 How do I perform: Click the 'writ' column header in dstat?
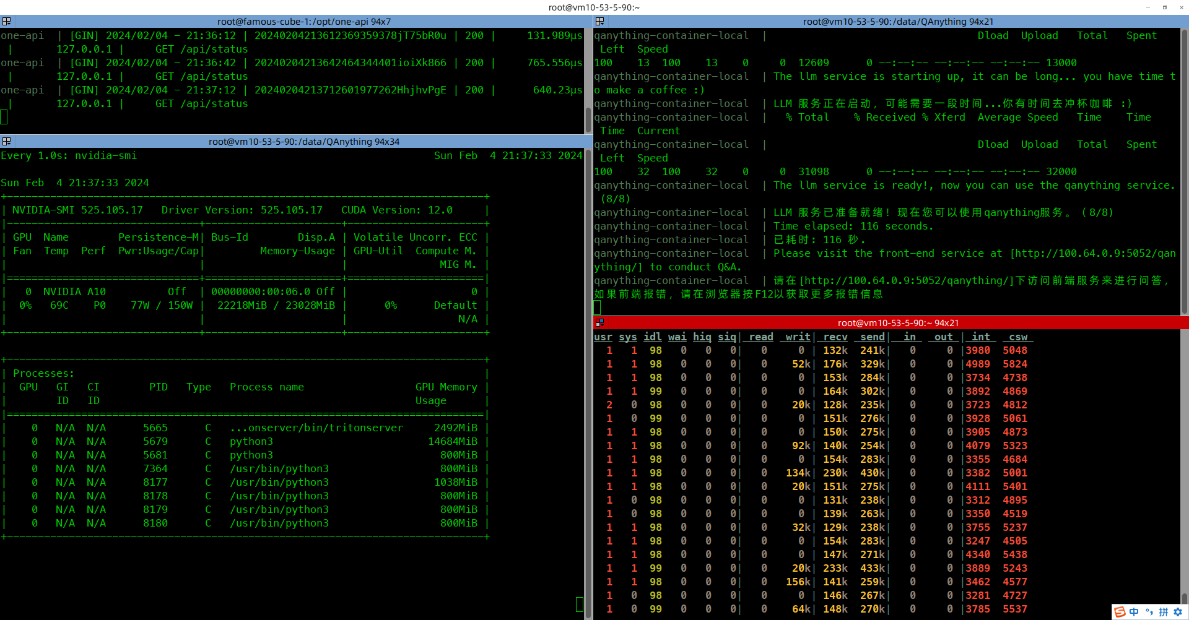point(798,337)
